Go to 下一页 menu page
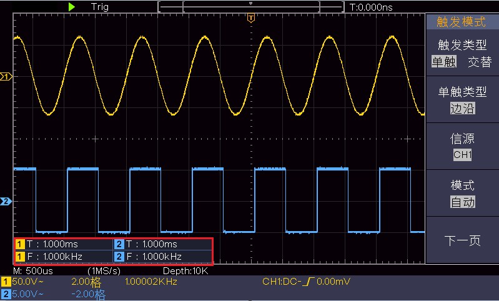Screen dimensions: 499x301 coord(462,240)
